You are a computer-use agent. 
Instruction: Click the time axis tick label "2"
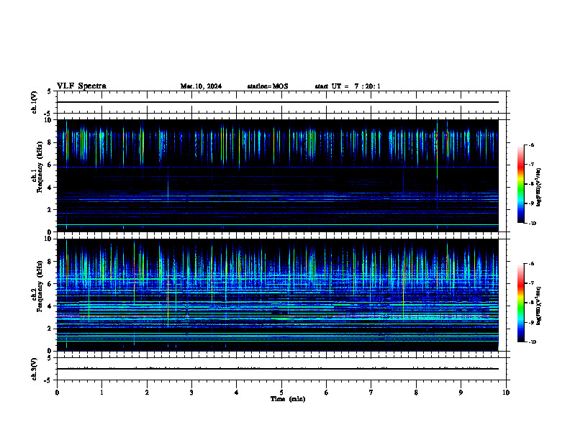pos(147,393)
